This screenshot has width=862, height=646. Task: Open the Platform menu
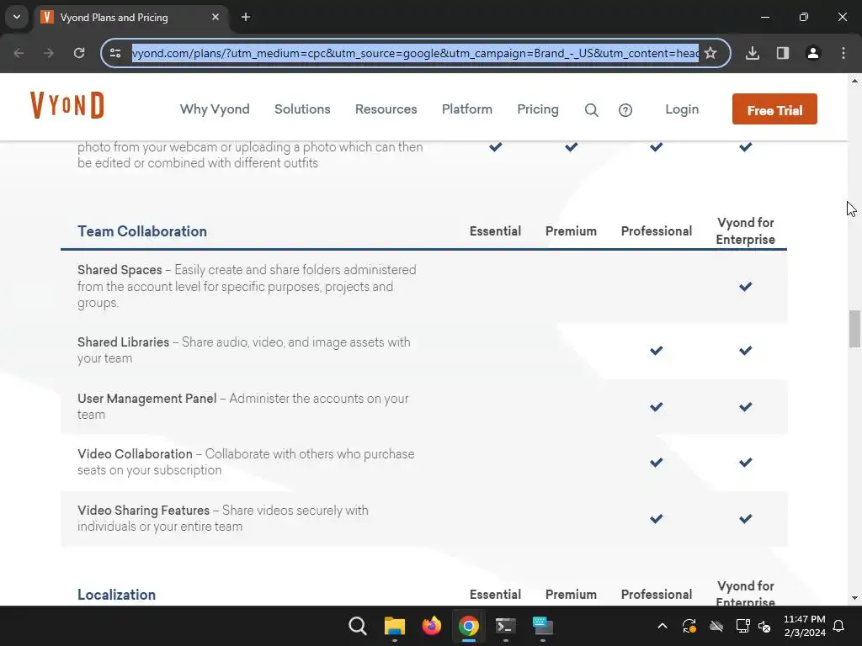(466, 109)
